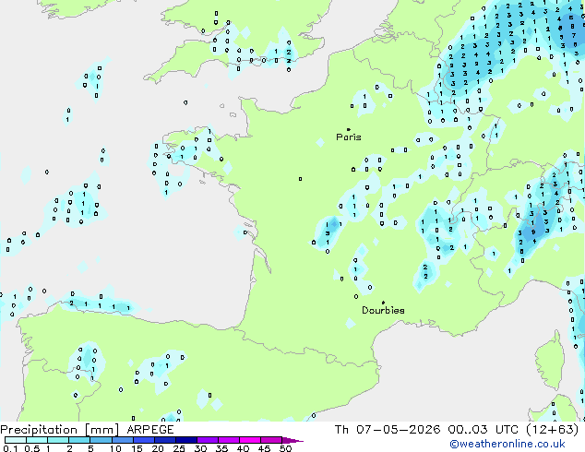Click the Dourbies location dot marker

point(383,303)
